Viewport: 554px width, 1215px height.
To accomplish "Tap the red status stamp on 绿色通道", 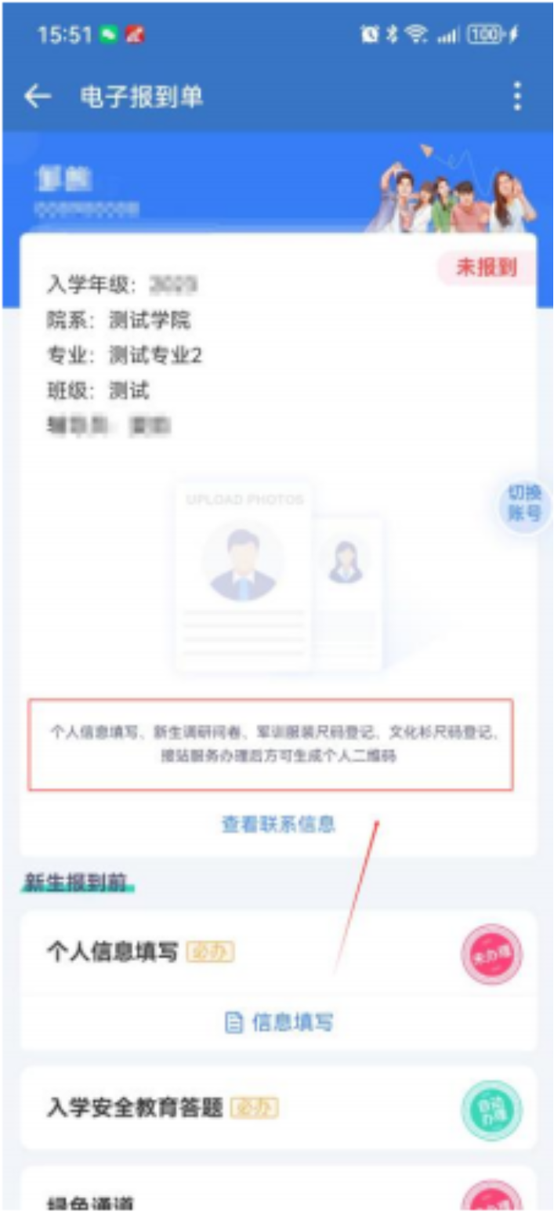I will (491, 1197).
